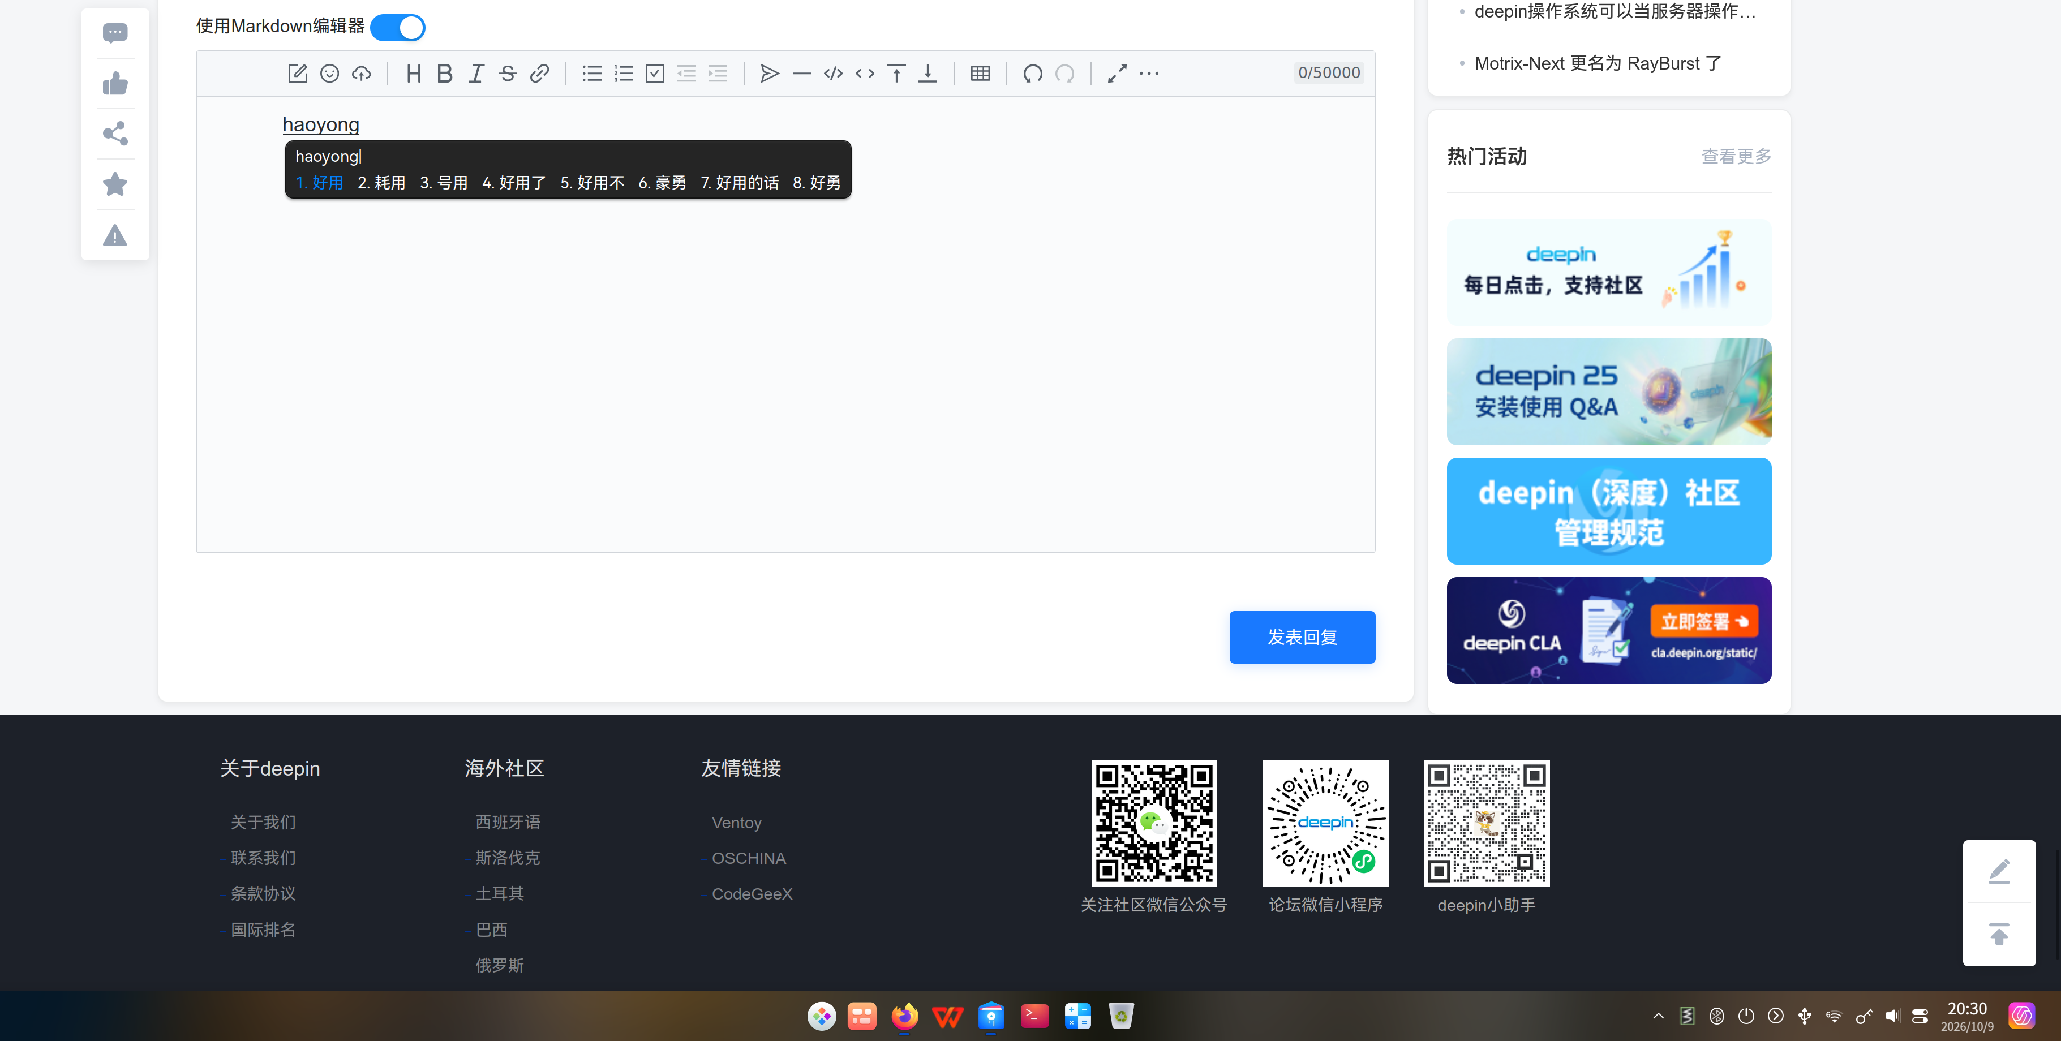Open 西班牙语 overseas community link
Screen dimensions: 2061x1041
pos(508,821)
